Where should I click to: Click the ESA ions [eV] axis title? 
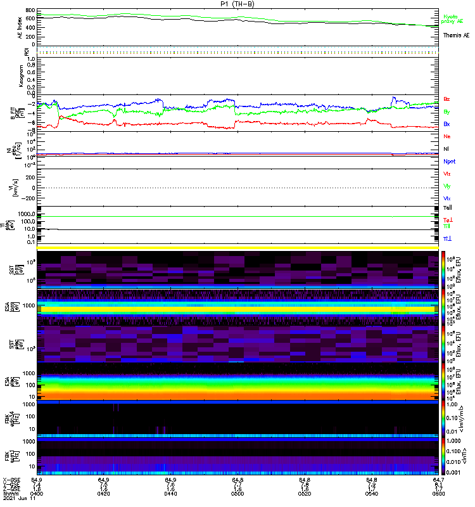[13, 307]
